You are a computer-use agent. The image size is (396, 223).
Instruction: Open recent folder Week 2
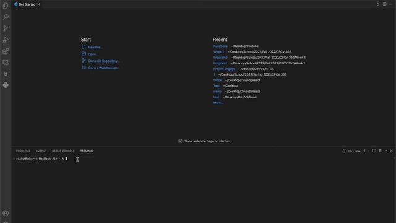point(218,52)
